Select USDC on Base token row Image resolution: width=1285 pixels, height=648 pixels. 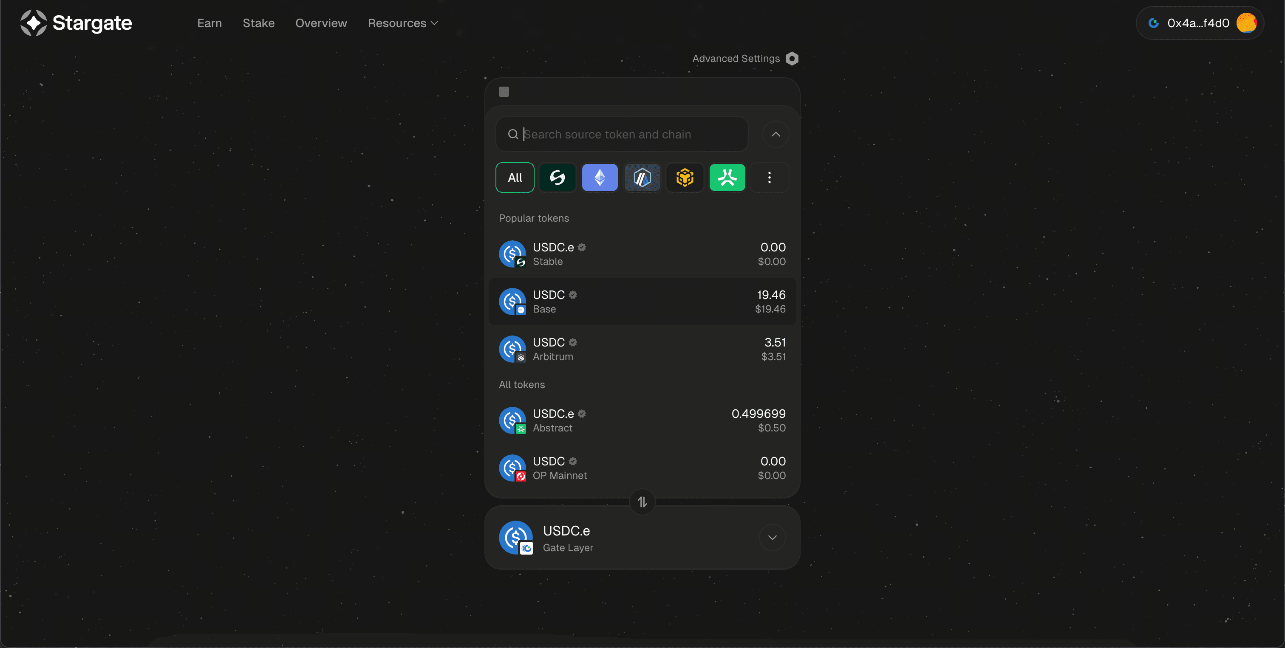pos(642,301)
